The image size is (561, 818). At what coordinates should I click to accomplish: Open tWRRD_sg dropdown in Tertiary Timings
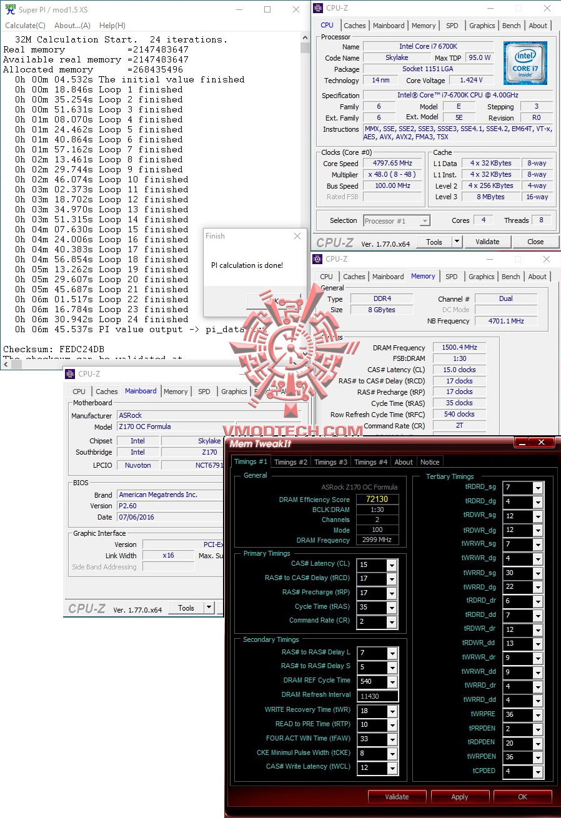pyautogui.click(x=538, y=573)
